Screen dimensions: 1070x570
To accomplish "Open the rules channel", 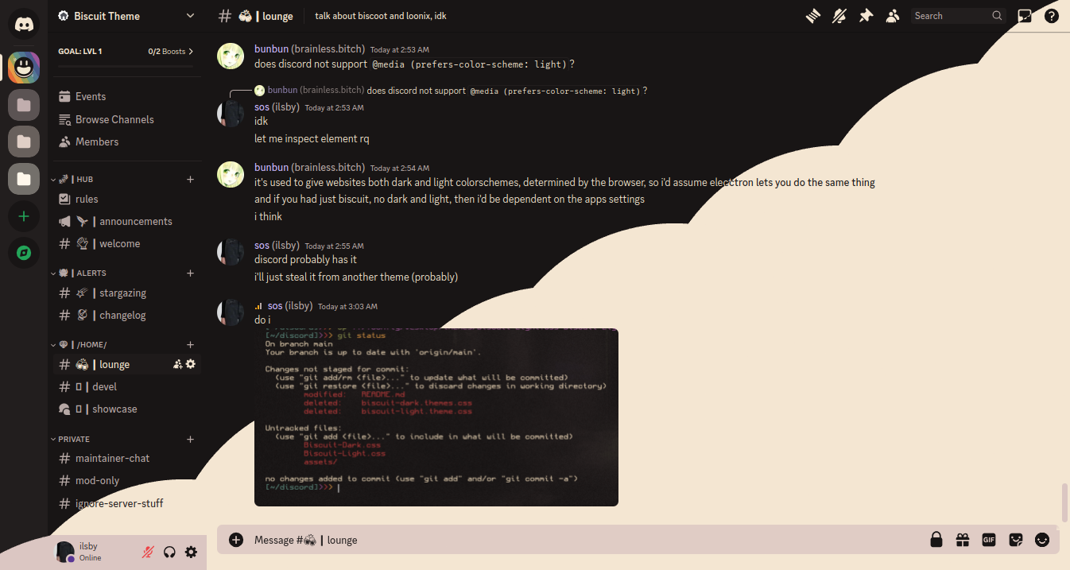I will coord(126,199).
